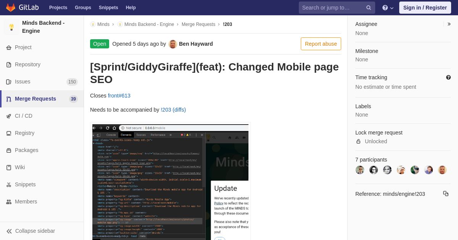Screen dimensions: 458x240
Task: Click the Snippets scissors icon
Action: [x=9, y=185]
